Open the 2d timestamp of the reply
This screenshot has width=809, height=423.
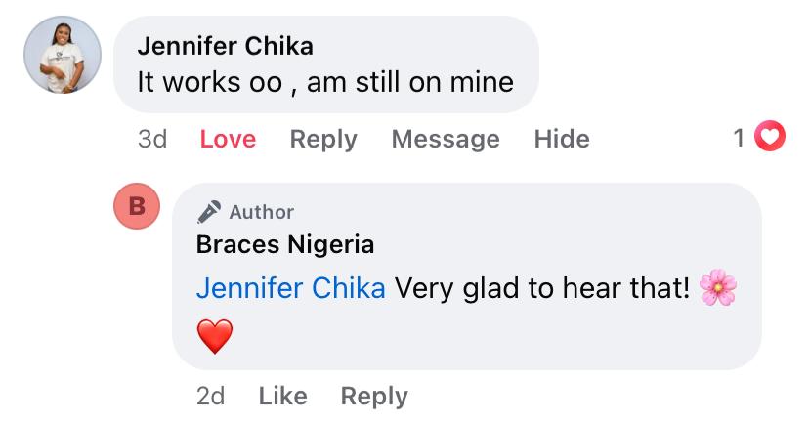210,396
